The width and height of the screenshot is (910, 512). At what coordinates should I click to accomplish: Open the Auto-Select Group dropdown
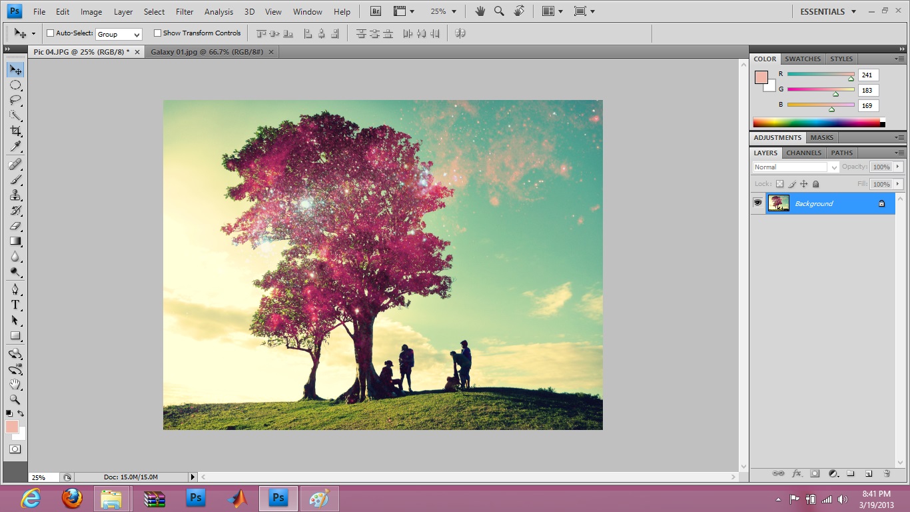click(119, 34)
